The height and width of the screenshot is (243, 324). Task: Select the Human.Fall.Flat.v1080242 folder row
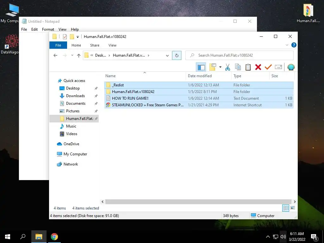pyautogui.click(x=199, y=91)
